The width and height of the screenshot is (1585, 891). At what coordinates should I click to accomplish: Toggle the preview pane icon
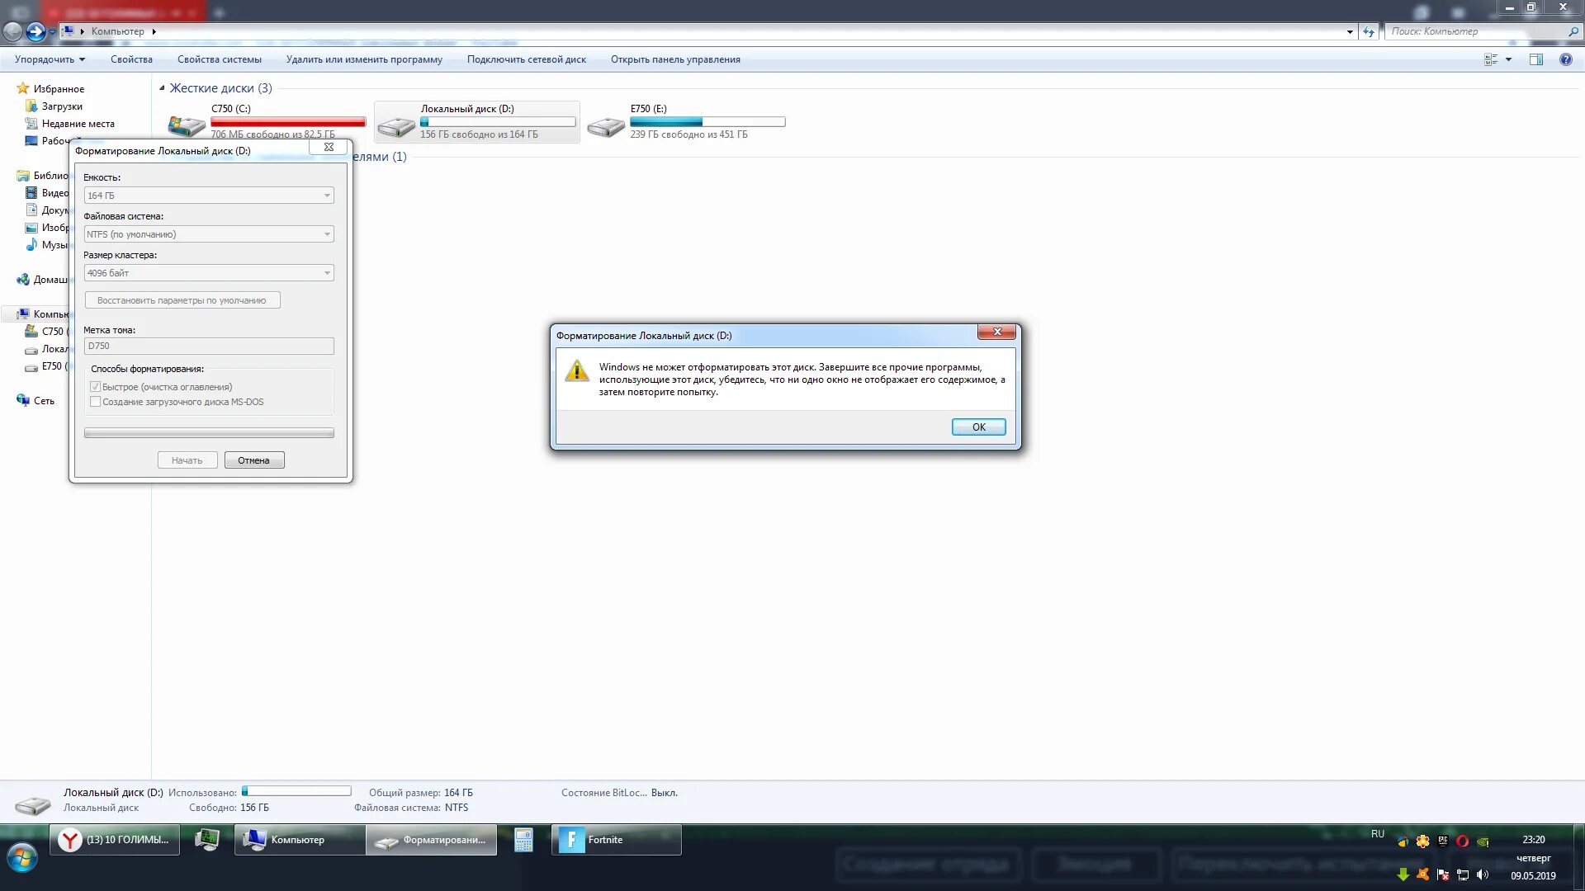1535,59
